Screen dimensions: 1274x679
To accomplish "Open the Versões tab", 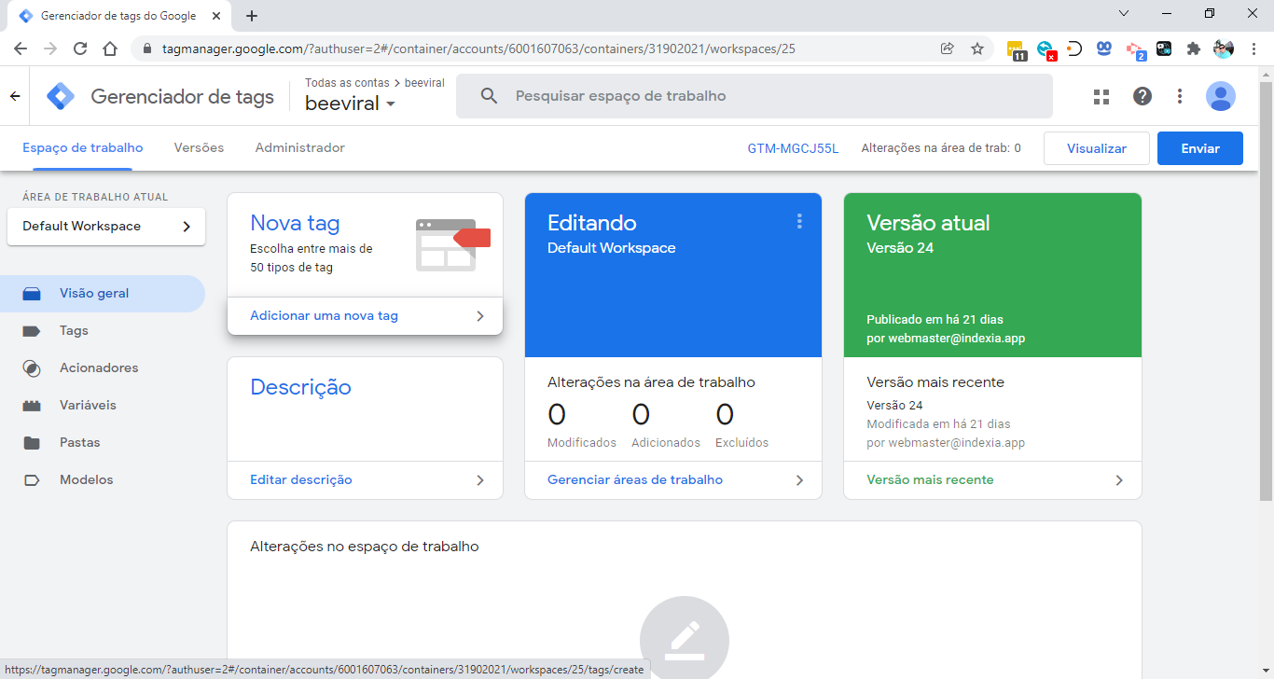I will tap(199, 148).
